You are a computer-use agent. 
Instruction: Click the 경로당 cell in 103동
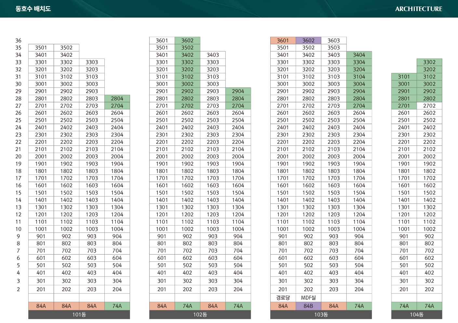click(283, 298)
